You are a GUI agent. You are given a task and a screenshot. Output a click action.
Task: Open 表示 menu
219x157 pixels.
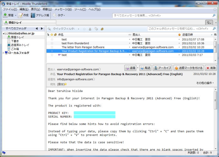coord(35,9)
